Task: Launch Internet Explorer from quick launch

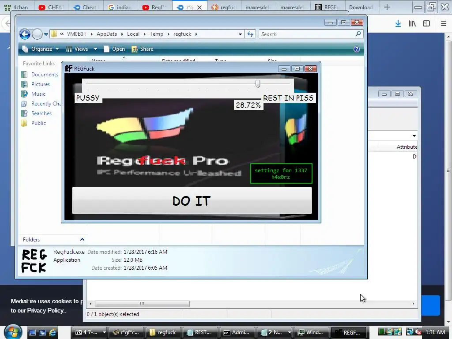Action: (x=53, y=332)
